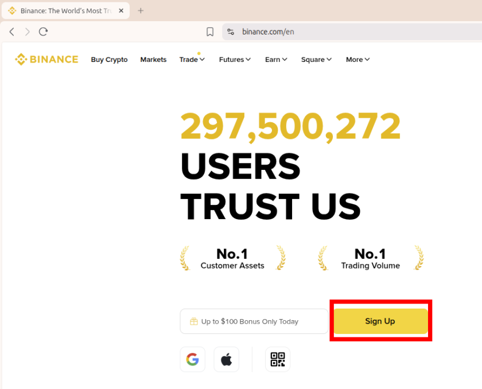Screen dimensions: 482x389
Task: Open the Futures dropdown
Action: 235,59
